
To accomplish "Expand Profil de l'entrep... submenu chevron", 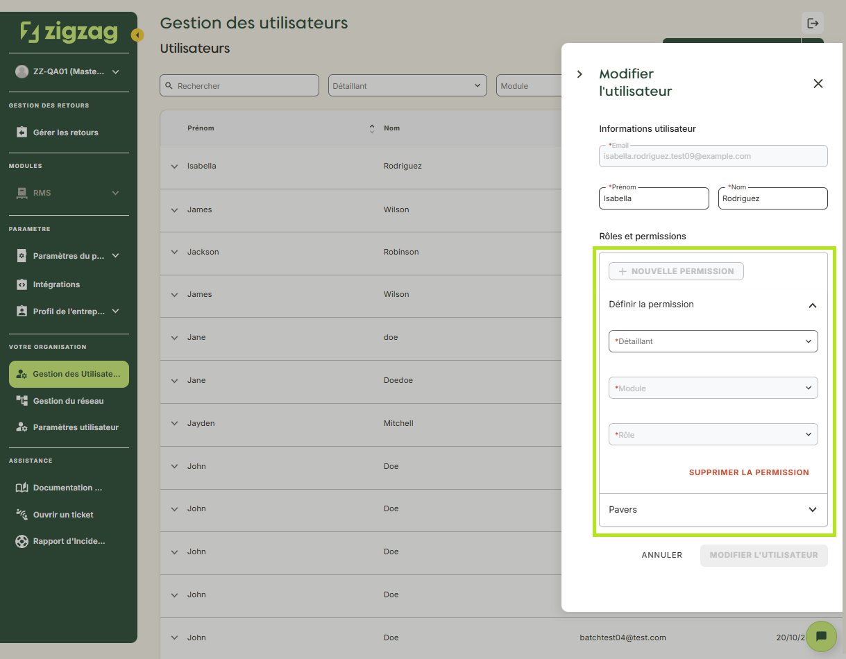I will pyautogui.click(x=116, y=311).
